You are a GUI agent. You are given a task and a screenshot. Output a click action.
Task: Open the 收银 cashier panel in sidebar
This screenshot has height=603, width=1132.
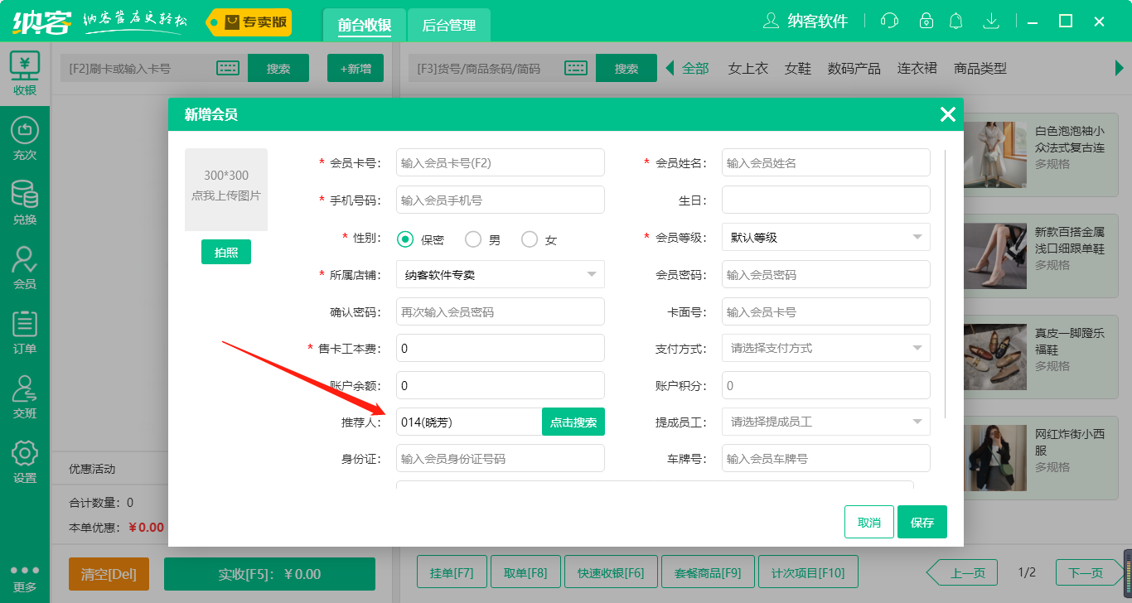click(x=24, y=72)
